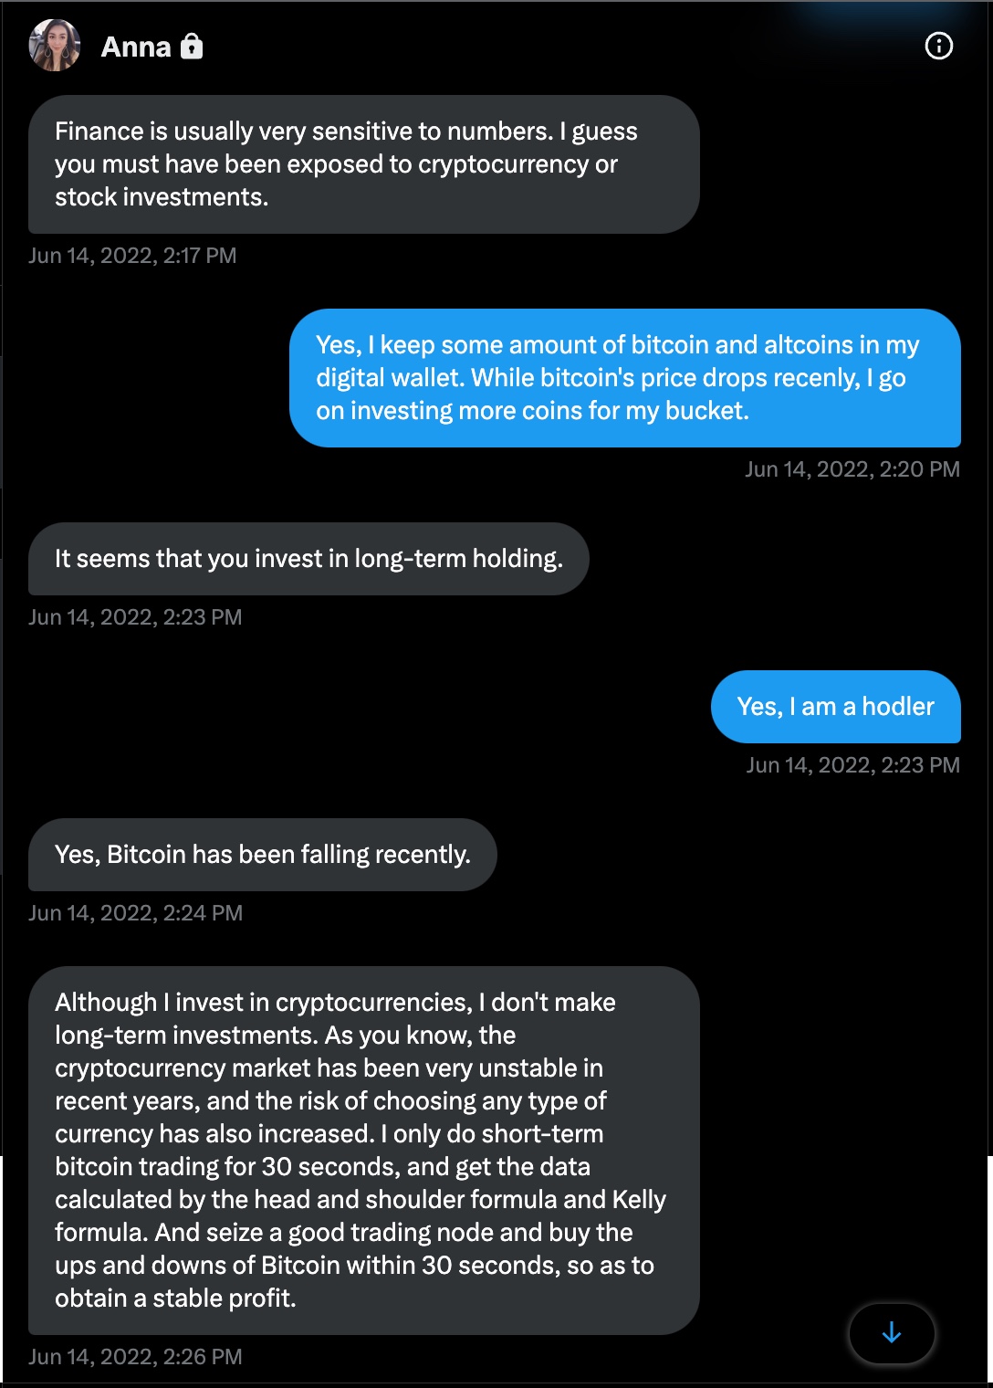Image resolution: width=993 pixels, height=1388 pixels.
Task: Select the blue 'bitcoin and altcoins' message
Action: coord(624,378)
